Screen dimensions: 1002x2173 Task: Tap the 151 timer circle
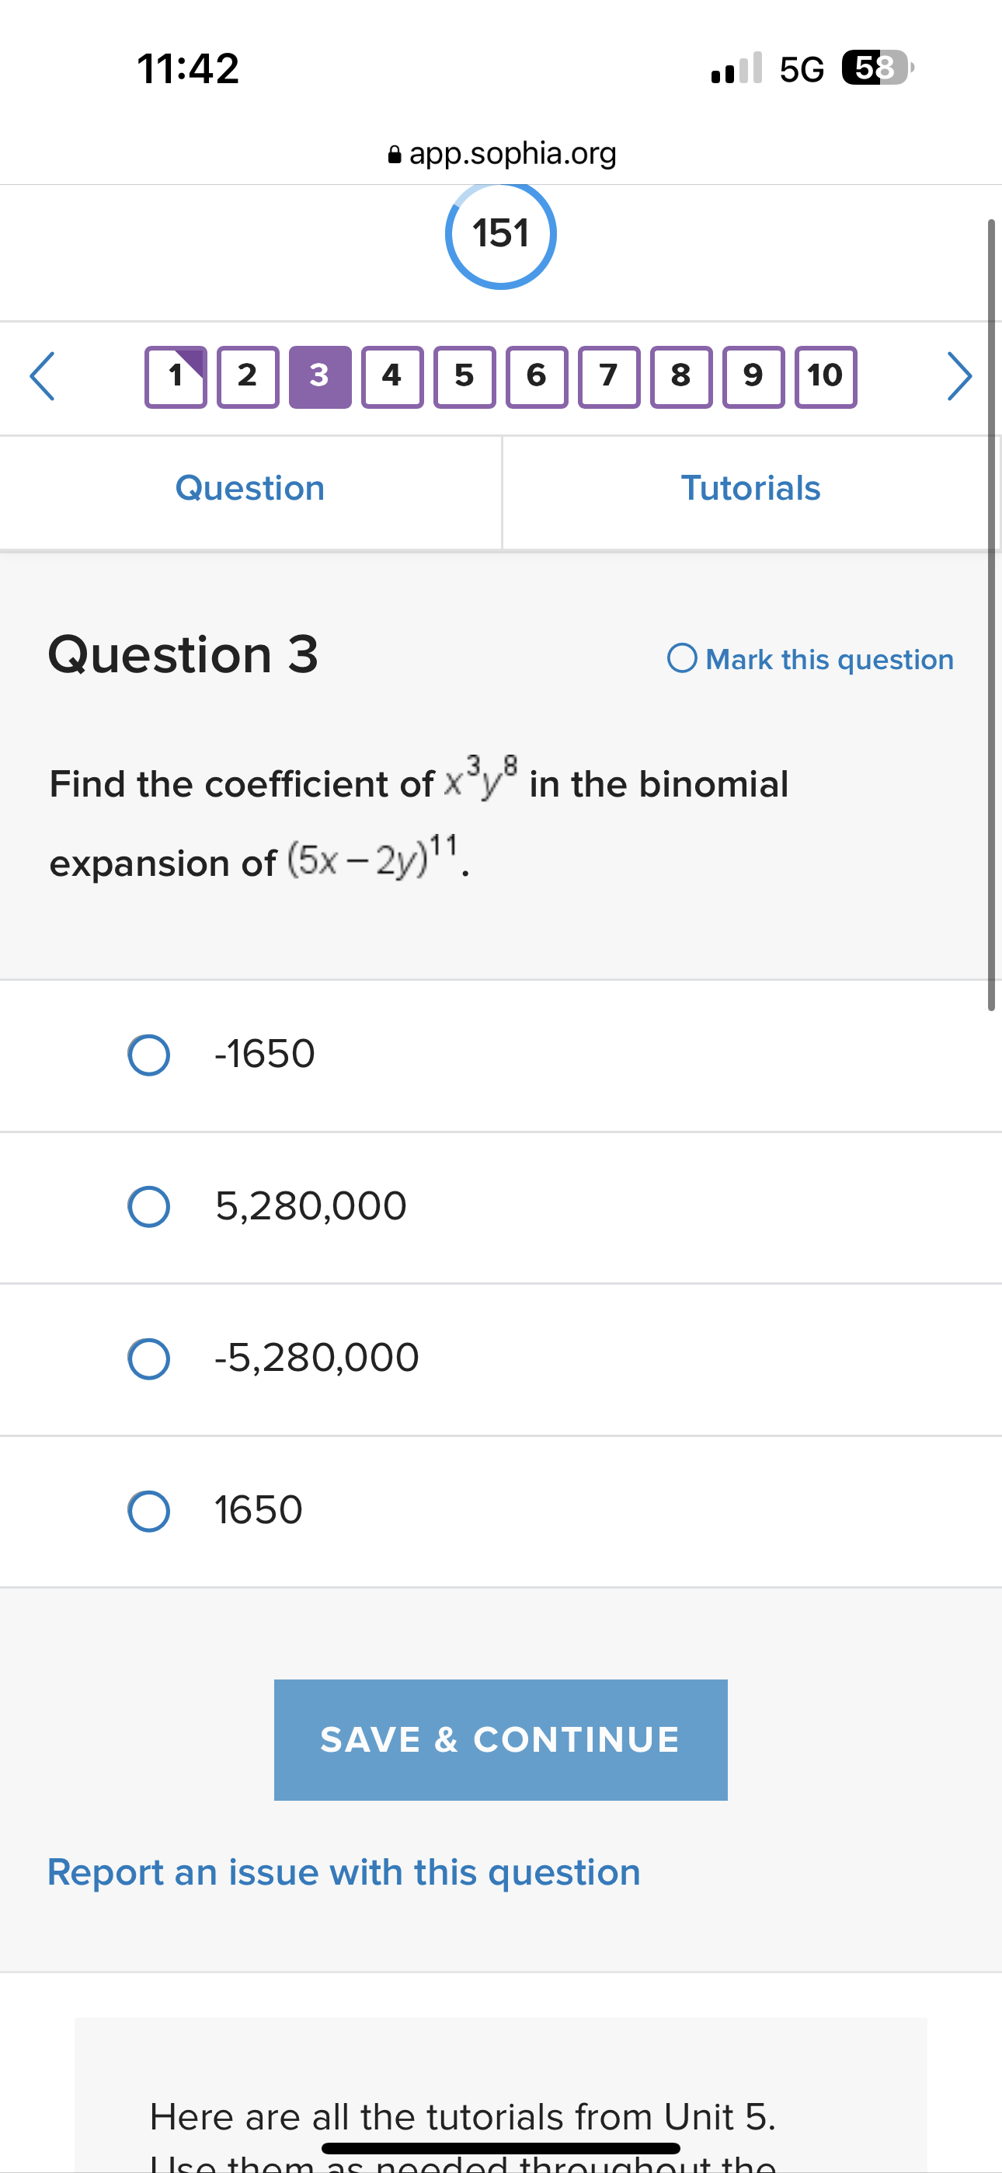pos(501,235)
